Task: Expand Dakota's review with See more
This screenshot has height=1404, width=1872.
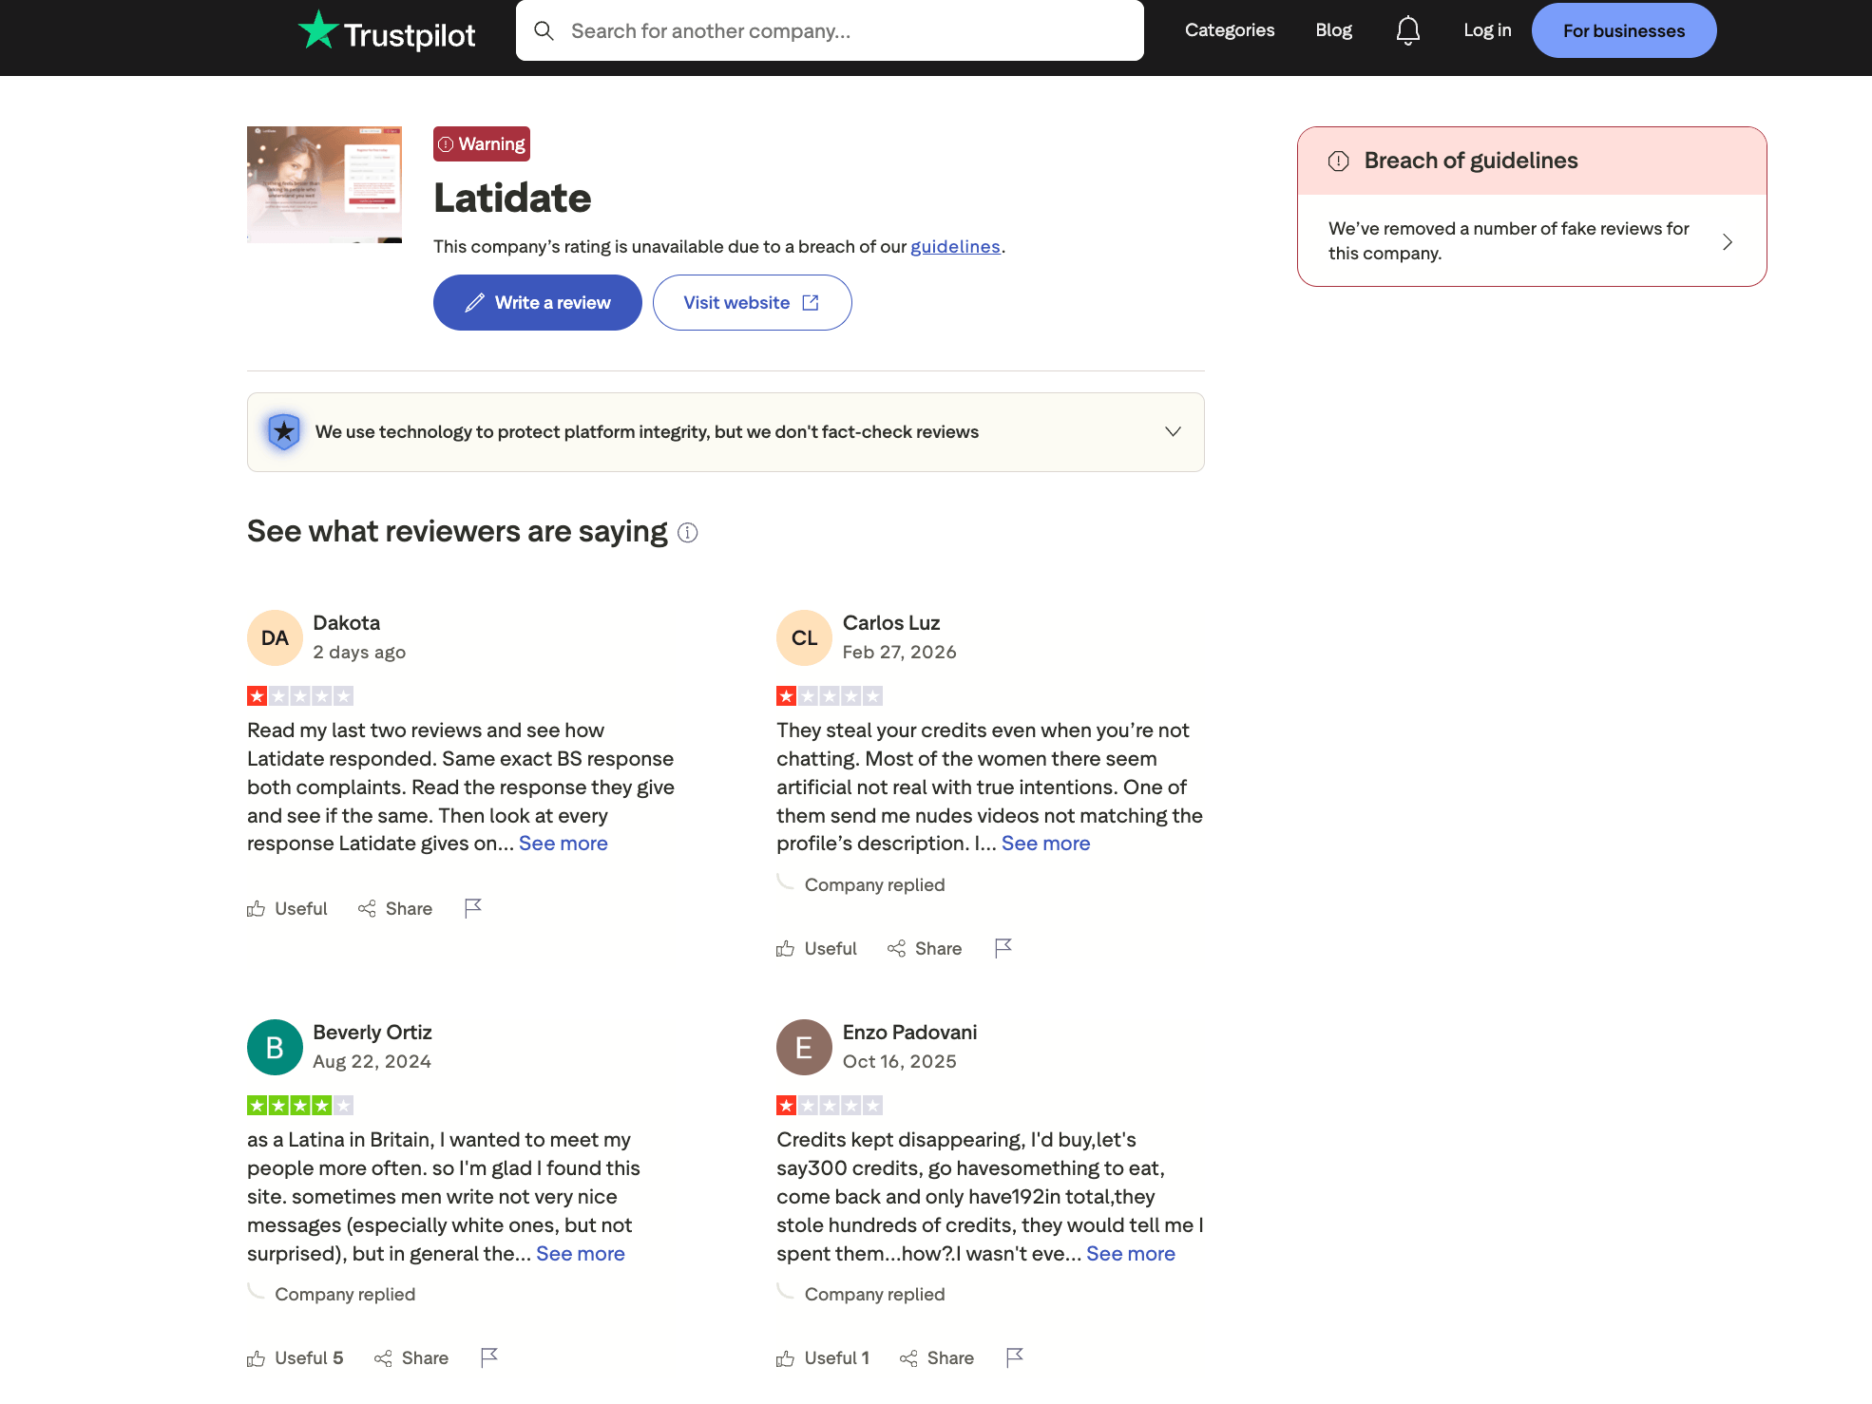Action: click(564, 844)
